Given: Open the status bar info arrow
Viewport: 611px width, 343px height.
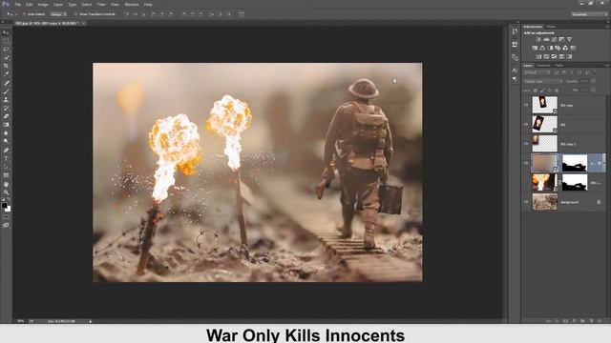Looking at the screenshot, I should point(91,321).
